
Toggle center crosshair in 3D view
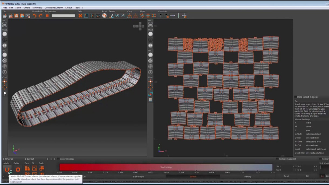click(x=5, y=82)
